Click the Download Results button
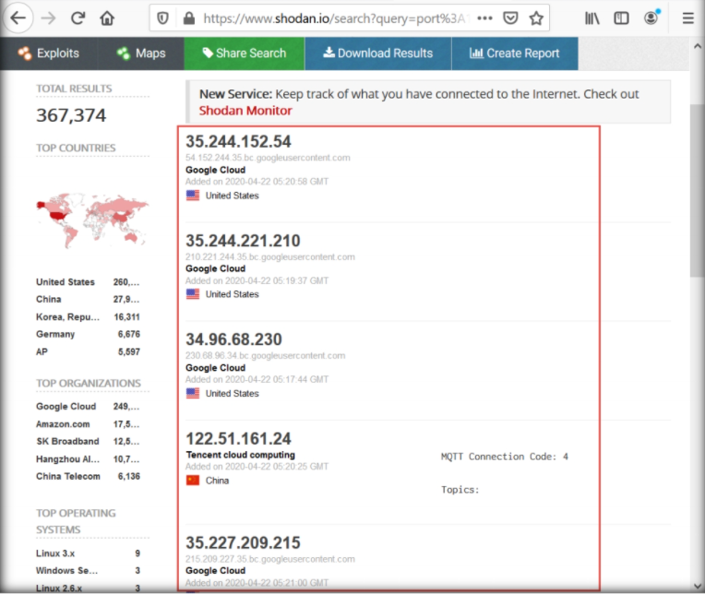705x594 pixels. [378, 53]
